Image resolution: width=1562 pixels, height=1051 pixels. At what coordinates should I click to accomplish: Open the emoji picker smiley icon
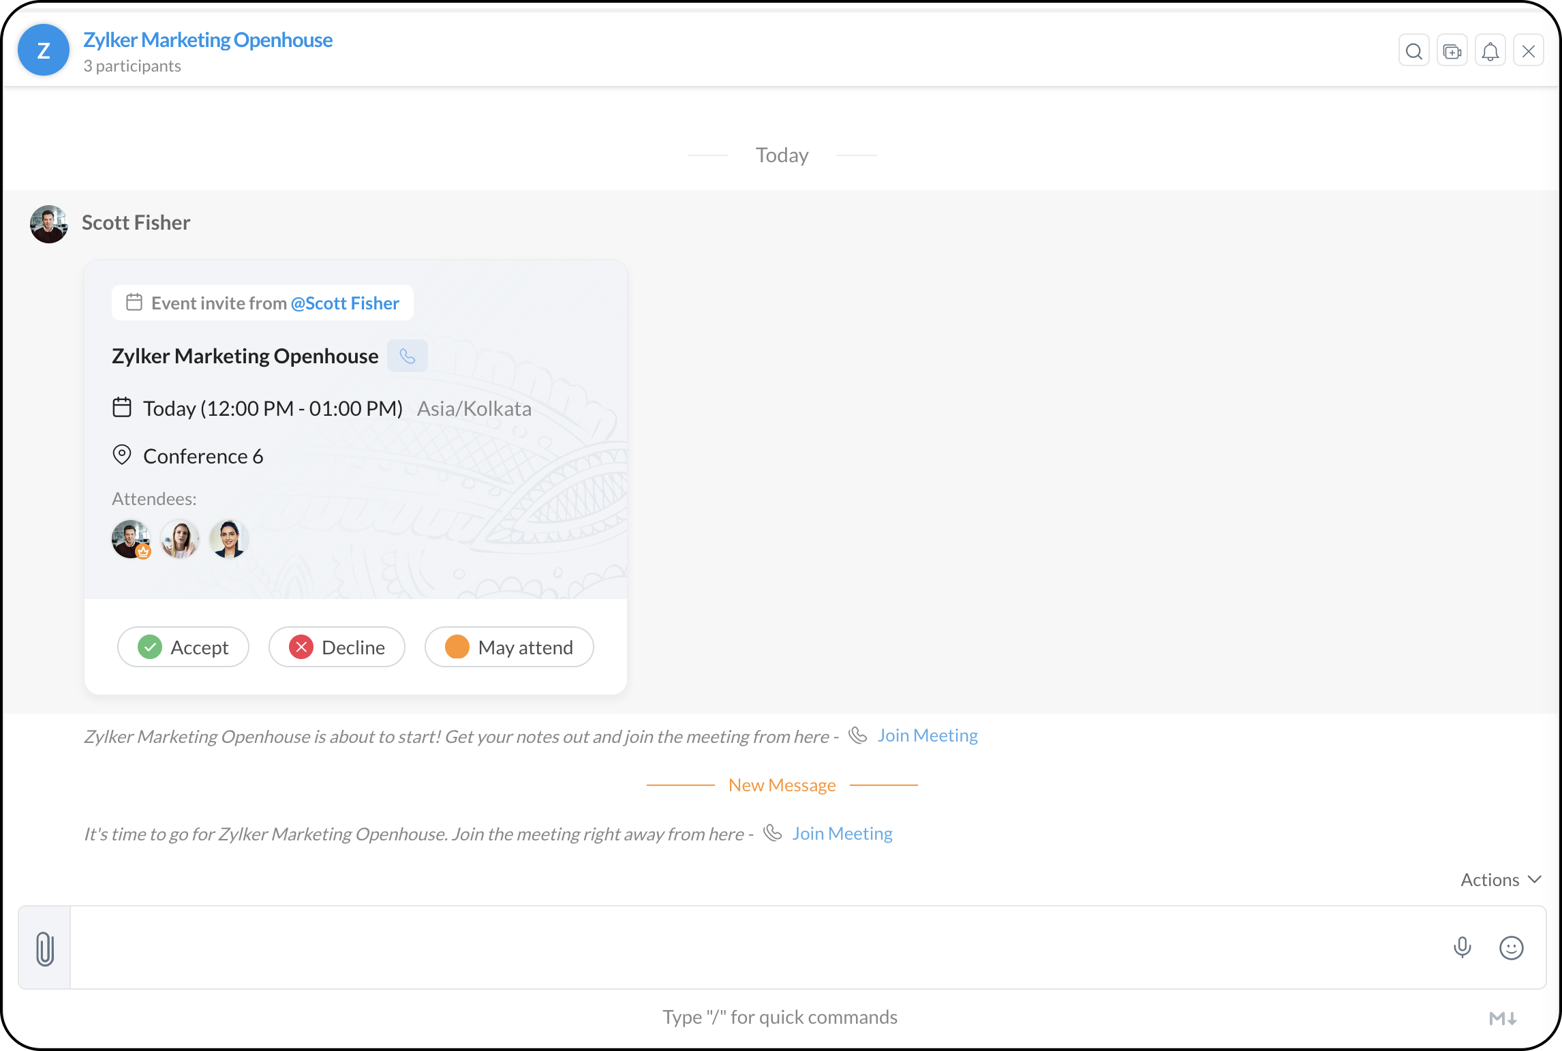[1512, 947]
